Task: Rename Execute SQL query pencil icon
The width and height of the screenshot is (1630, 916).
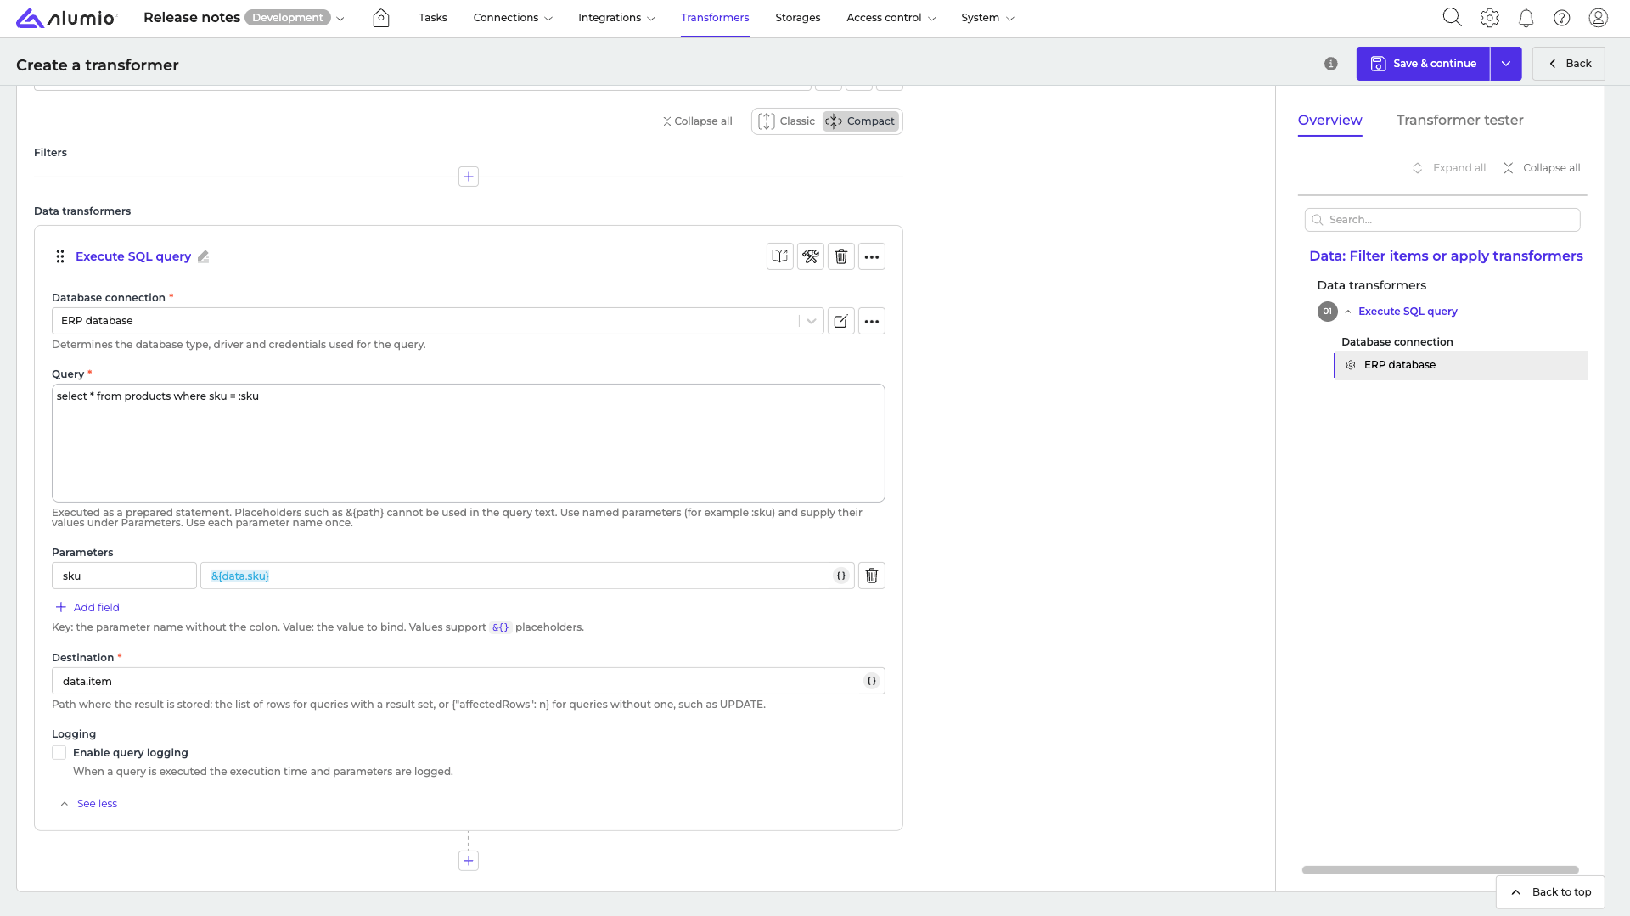Action: pos(203,256)
